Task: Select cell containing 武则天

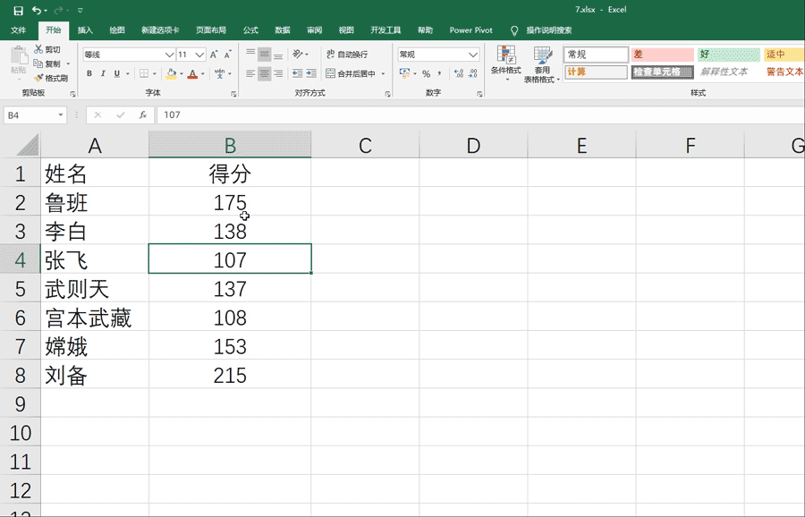Action: tap(95, 289)
